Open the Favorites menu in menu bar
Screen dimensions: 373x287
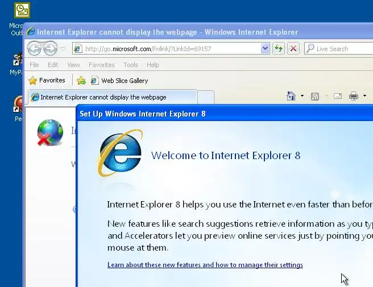102,65
